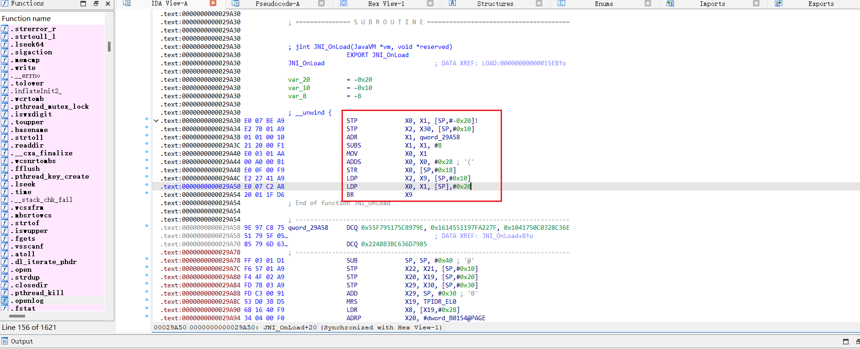The height and width of the screenshot is (349, 860).
Task: Follow the qword_29A58 operand in ADR instruction
Action: click(440, 137)
